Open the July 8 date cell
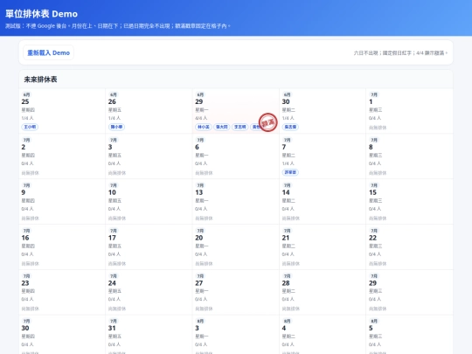 [409, 156]
